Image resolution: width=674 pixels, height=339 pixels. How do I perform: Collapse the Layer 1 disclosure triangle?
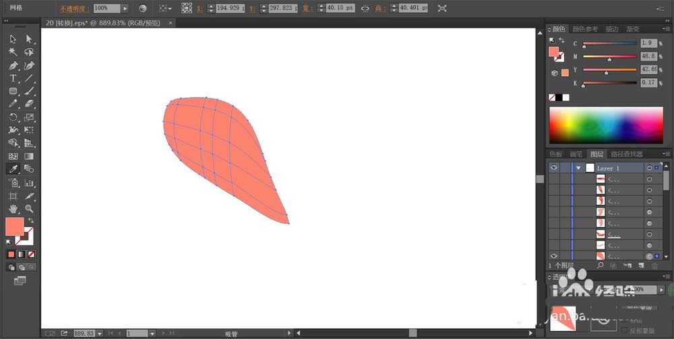tap(578, 168)
